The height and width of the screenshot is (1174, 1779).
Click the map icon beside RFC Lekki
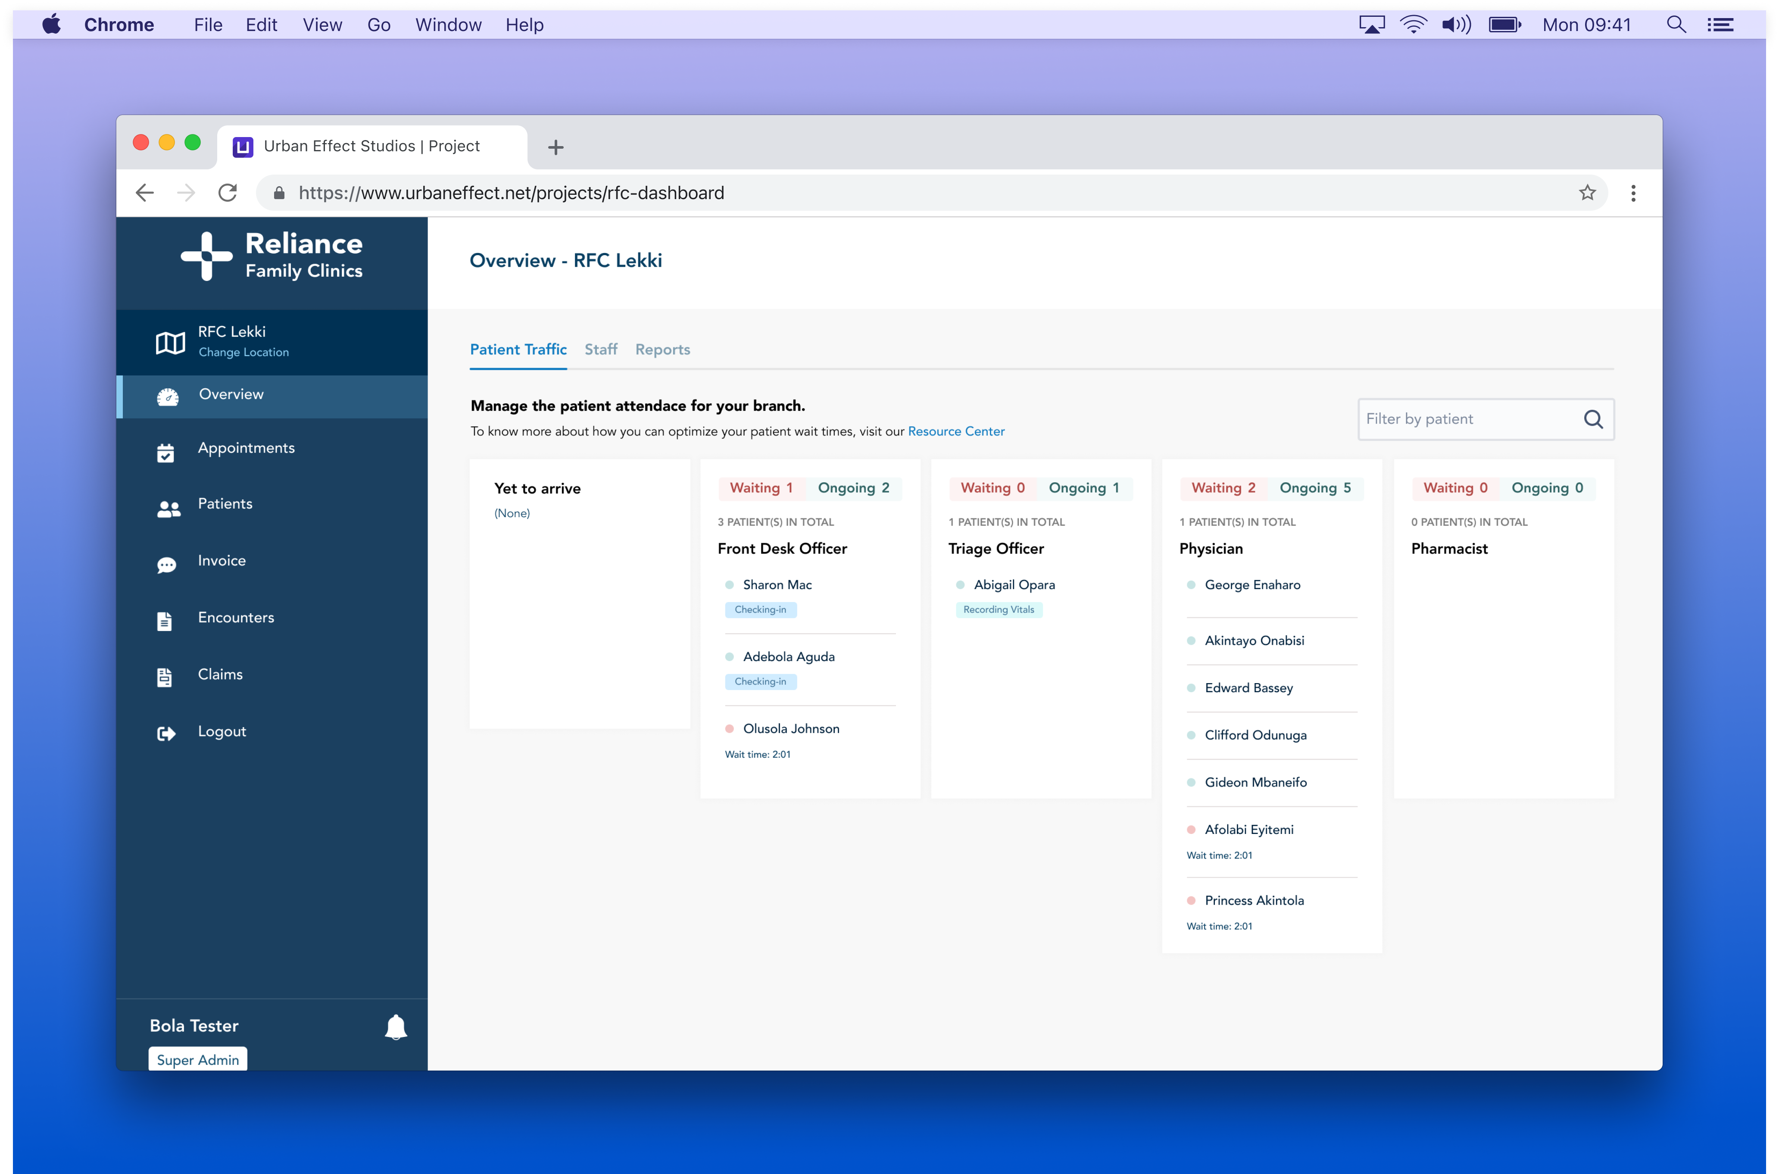pos(170,343)
